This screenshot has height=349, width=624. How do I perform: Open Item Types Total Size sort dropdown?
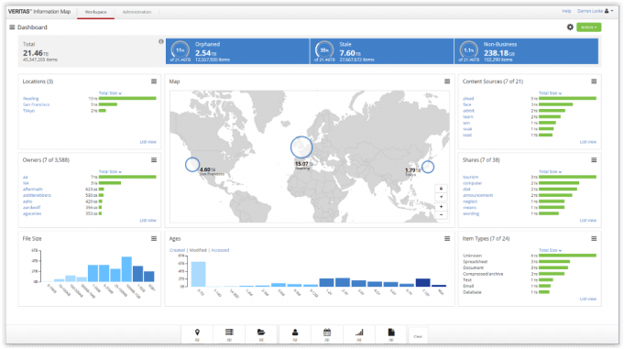pos(551,250)
